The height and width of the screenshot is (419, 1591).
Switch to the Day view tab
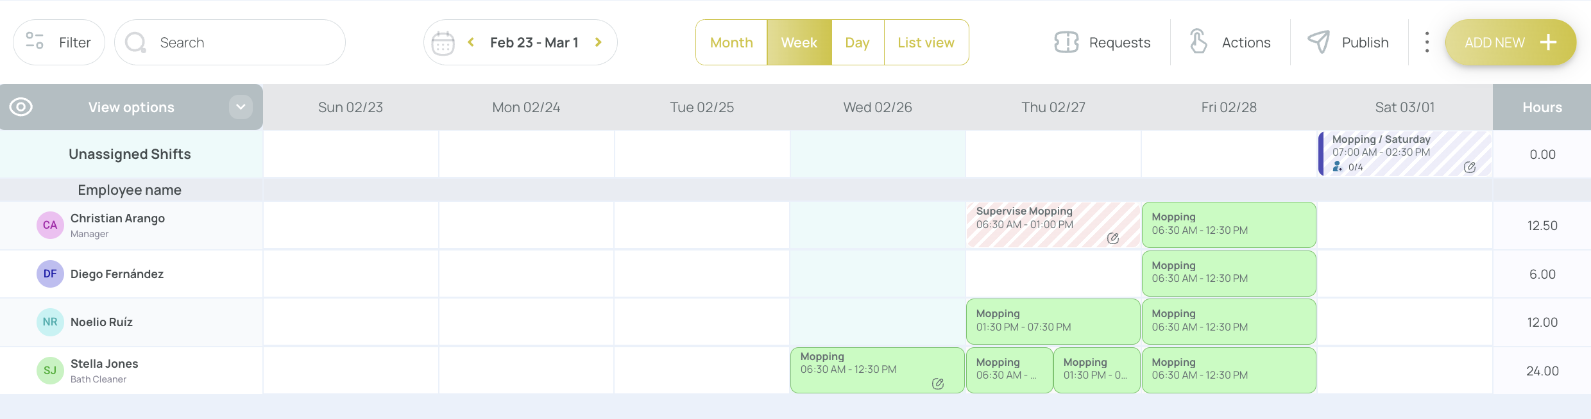coord(858,42)
